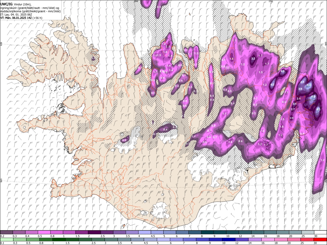327x245 pixels.
Task: Select the pale gray 25–30 snow legend swatch
Action: click(x=308, y=232)
